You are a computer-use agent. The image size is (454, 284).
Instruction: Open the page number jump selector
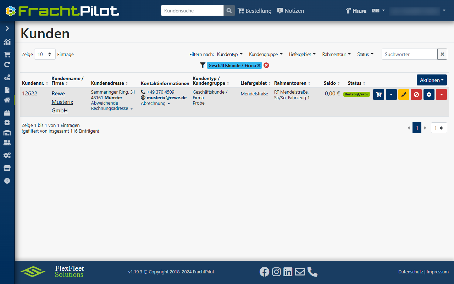click(439, 128)
